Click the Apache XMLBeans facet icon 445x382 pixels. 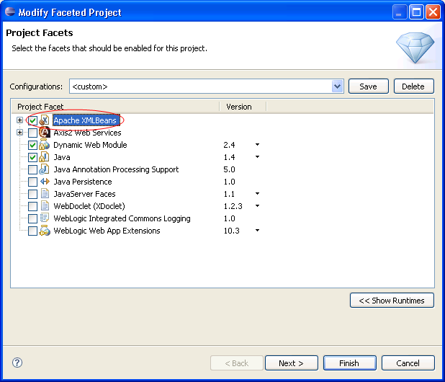point(44,120)
